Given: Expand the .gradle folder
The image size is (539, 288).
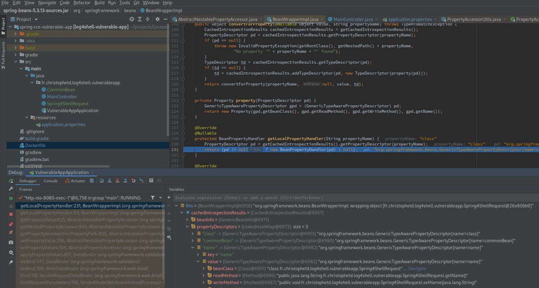Looking at the screenshot, I should (x=16, y=34).
